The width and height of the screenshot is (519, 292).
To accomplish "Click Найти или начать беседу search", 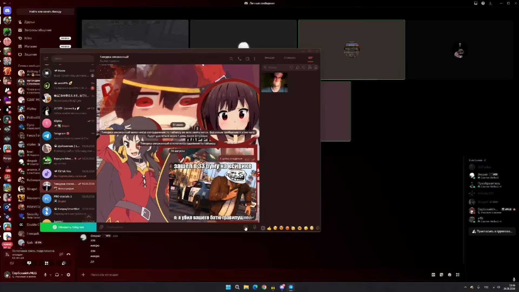I will pos(45,12).
